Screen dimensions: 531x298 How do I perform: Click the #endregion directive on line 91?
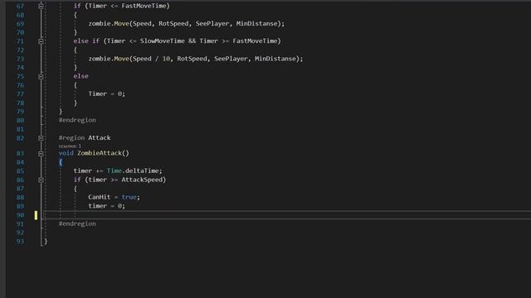[77, 223]
